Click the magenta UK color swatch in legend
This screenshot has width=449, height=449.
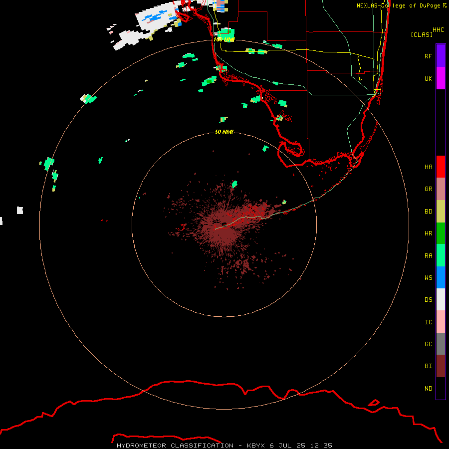click(x=441, y=78)
